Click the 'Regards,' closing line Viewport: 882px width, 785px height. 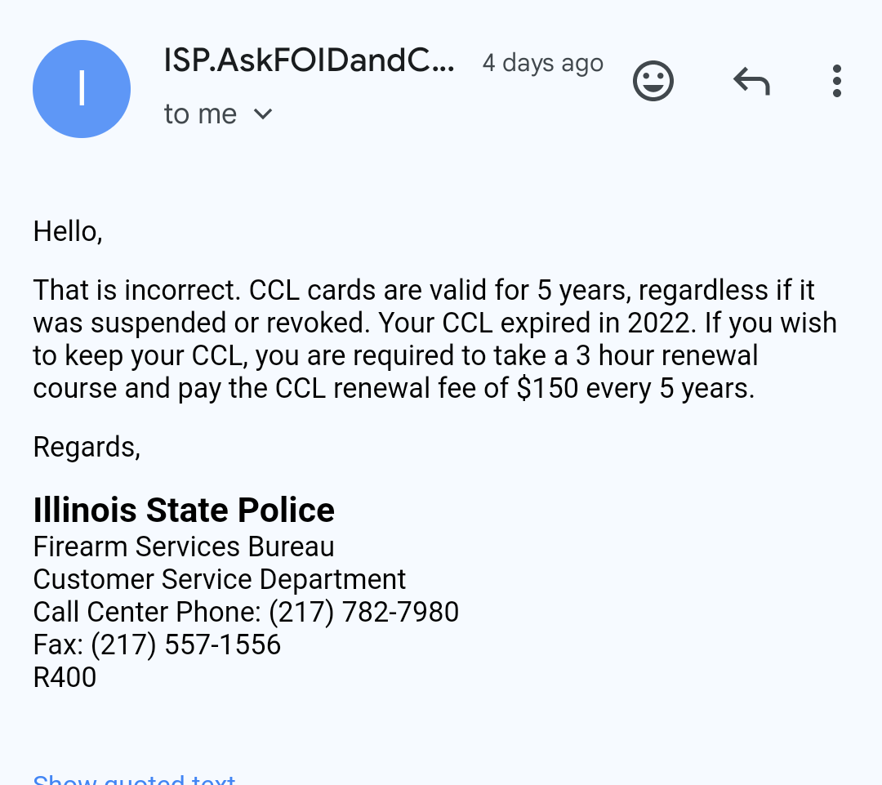coord(87,448)
